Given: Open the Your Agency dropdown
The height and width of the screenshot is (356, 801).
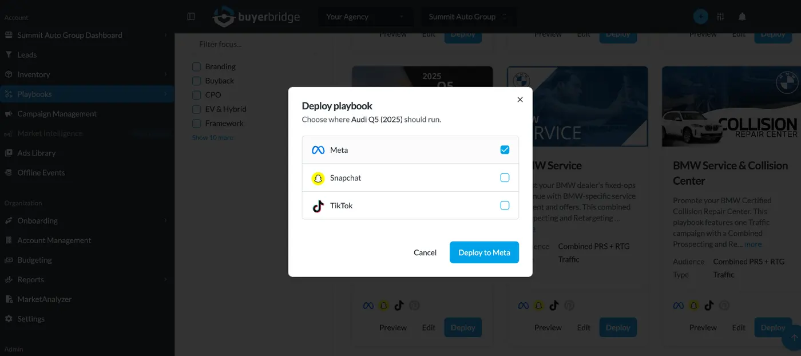Looking at the screenshot, I should [x=366, y=17].
